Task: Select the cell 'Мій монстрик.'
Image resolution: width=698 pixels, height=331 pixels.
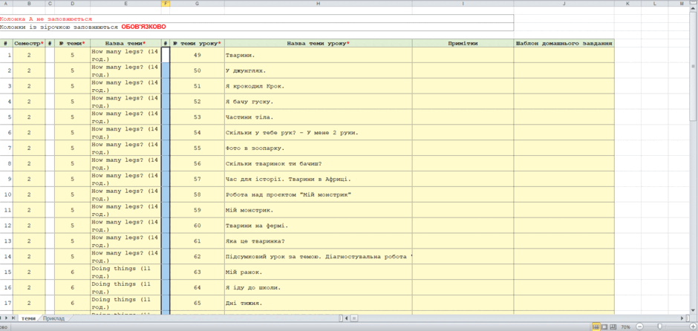Action: point(318,210)
